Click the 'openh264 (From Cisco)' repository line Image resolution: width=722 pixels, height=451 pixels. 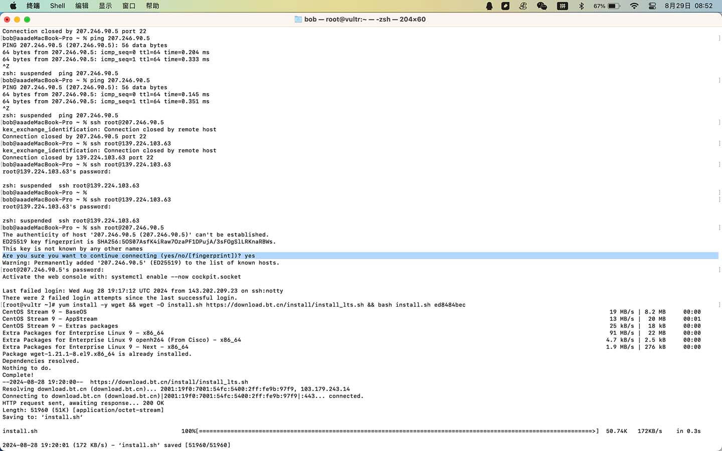pos(122,340)
